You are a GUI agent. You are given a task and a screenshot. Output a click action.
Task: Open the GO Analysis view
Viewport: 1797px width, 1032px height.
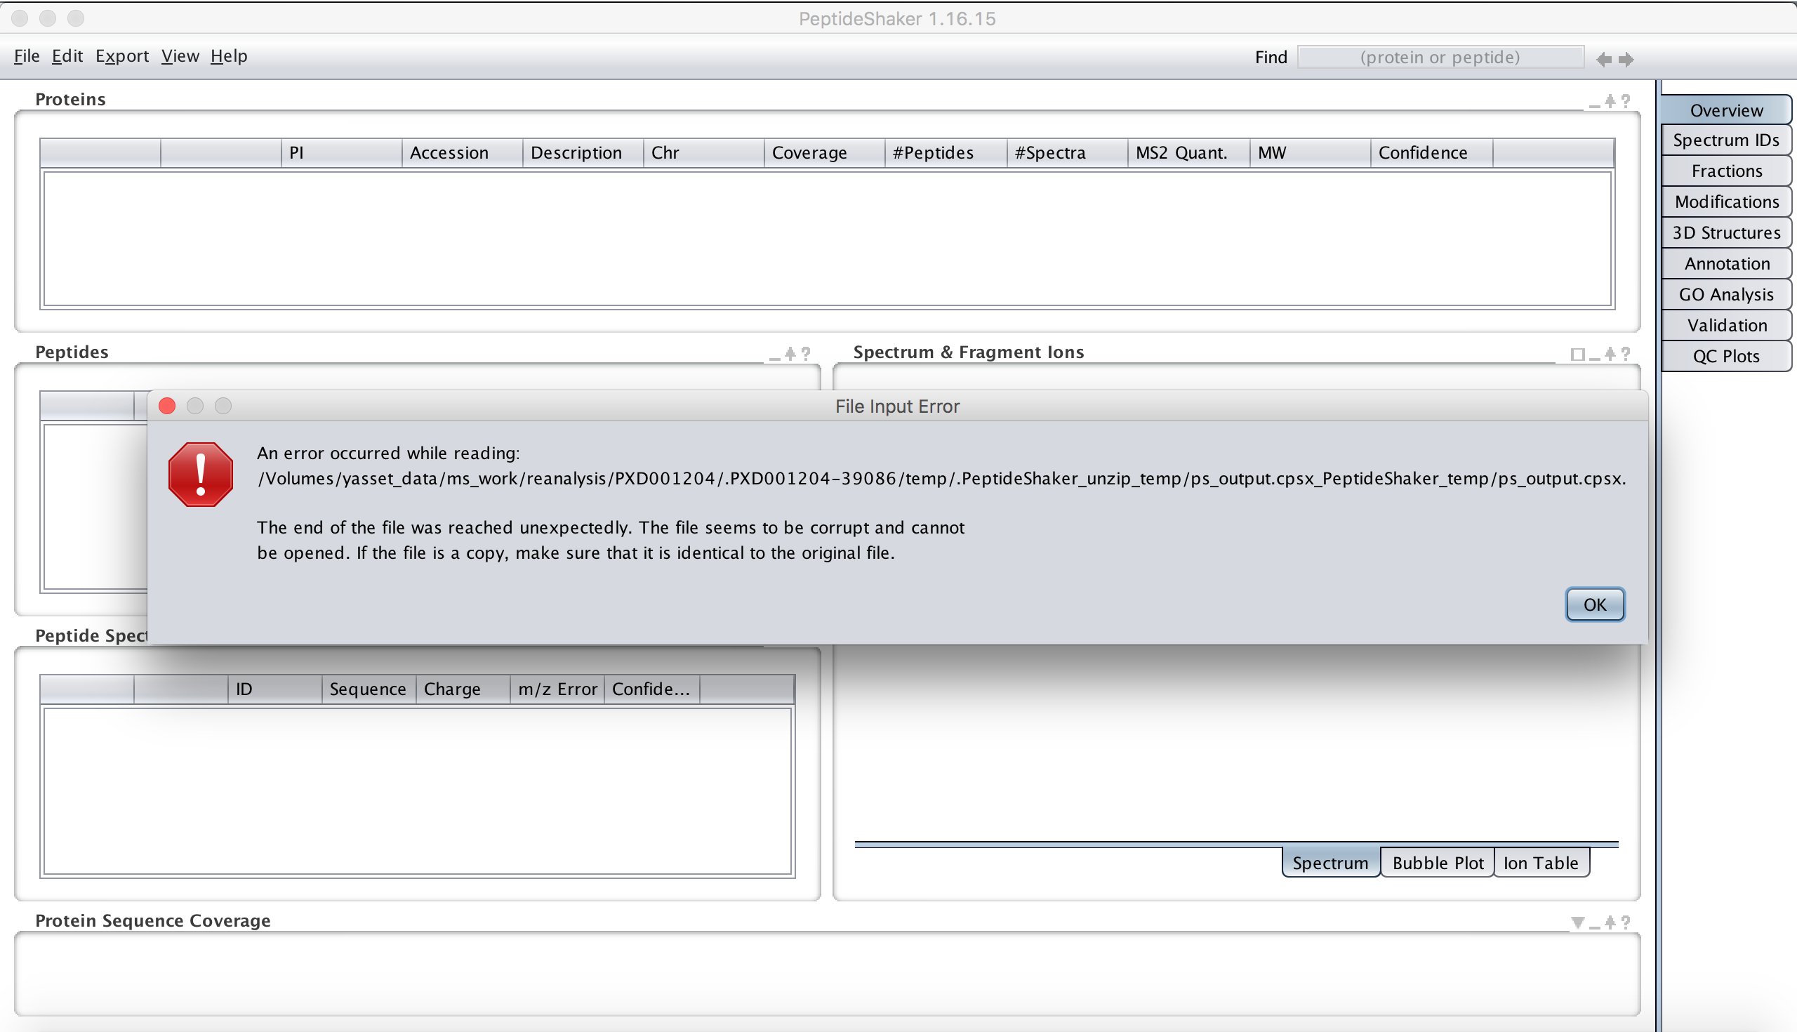point(1725,293)
